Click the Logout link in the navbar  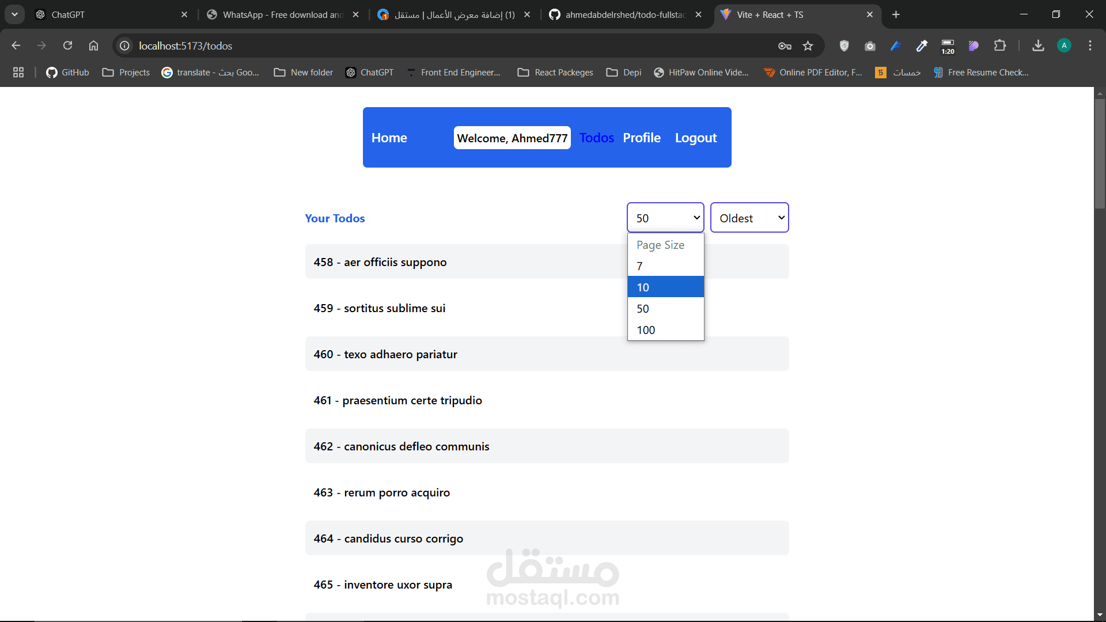[696, 138]
